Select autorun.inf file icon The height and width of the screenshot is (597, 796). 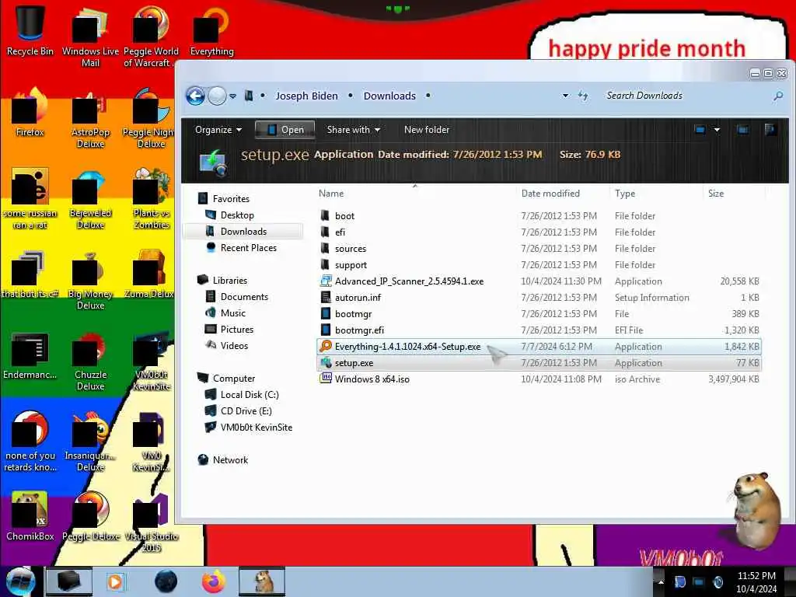coord(326,297)
